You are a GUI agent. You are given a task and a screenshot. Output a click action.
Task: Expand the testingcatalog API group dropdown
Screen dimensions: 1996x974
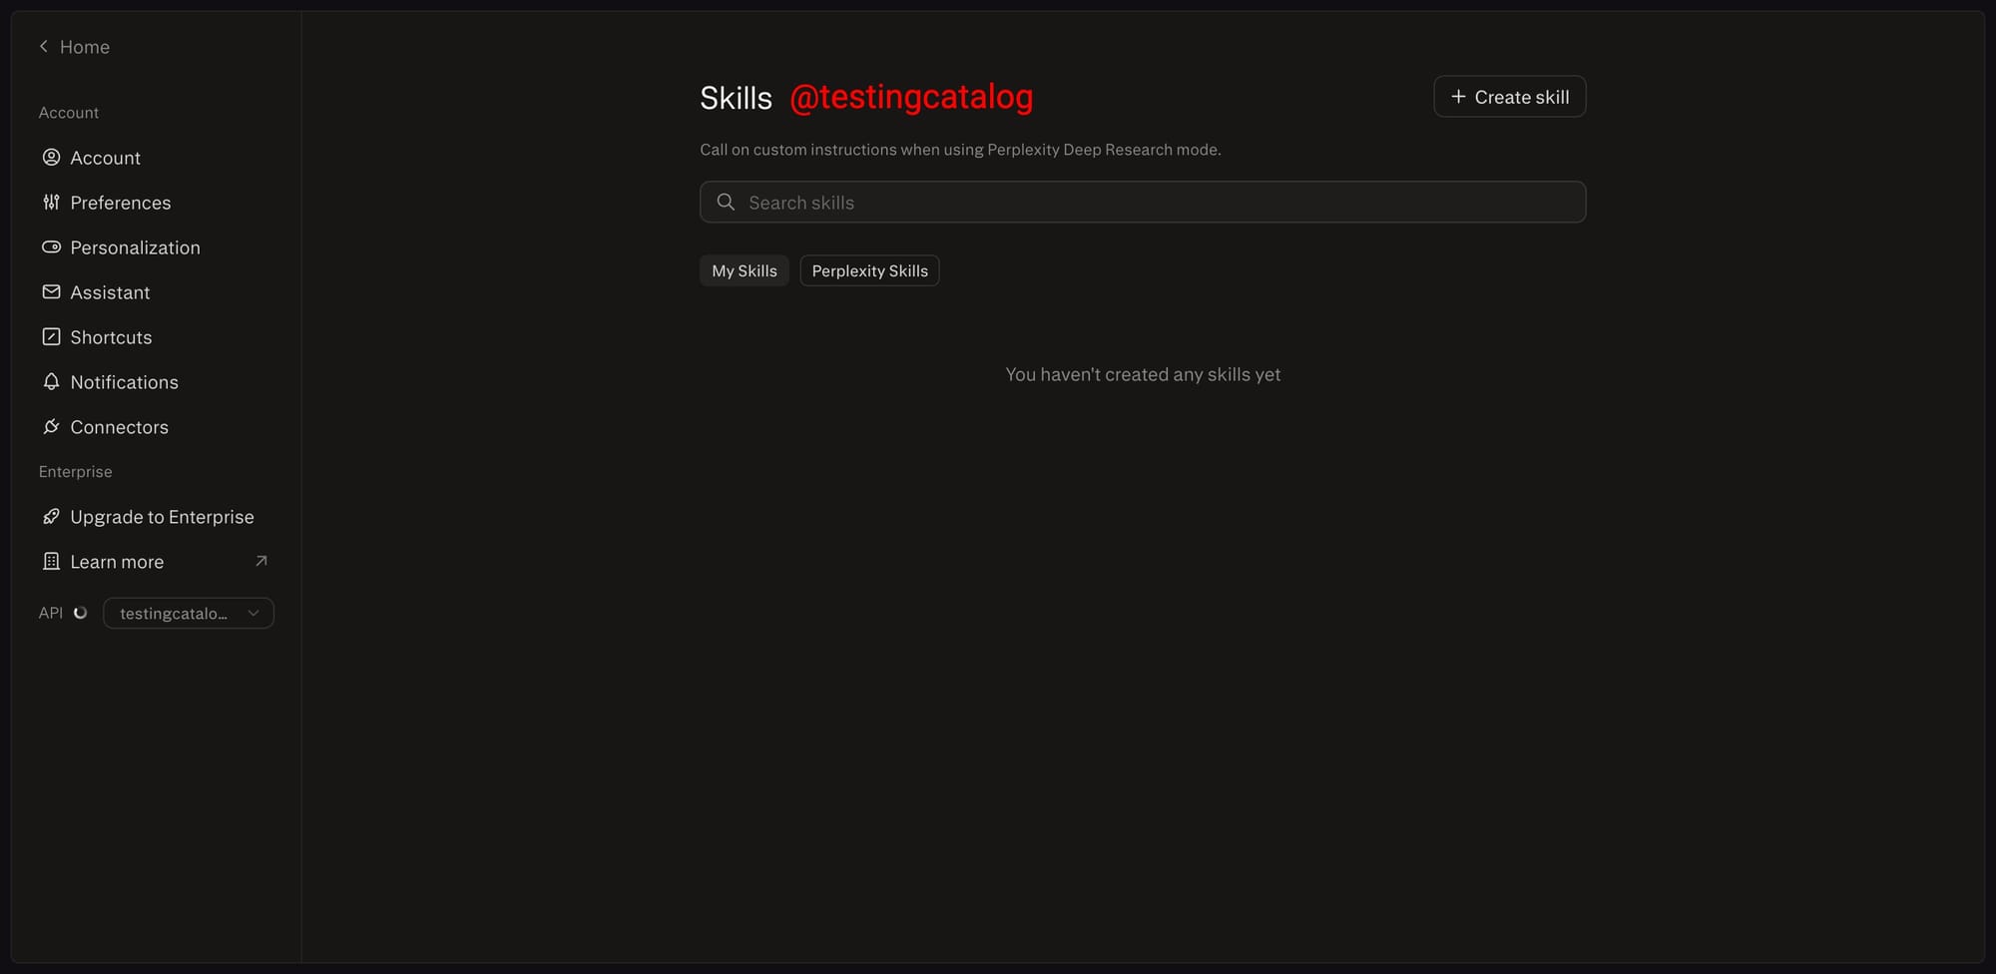[189, 614]
